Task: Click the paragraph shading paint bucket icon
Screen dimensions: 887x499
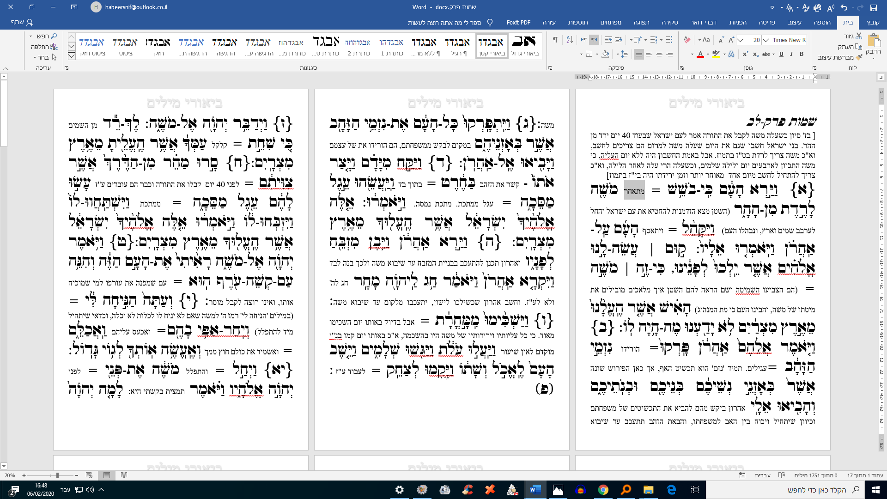Action: (x=605, y=55)
